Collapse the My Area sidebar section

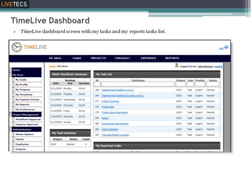pyautogui.click(x=27, y=75)
